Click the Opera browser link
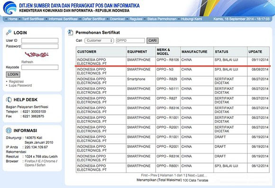This screenshot has height=188, width=275. [29, 165]
